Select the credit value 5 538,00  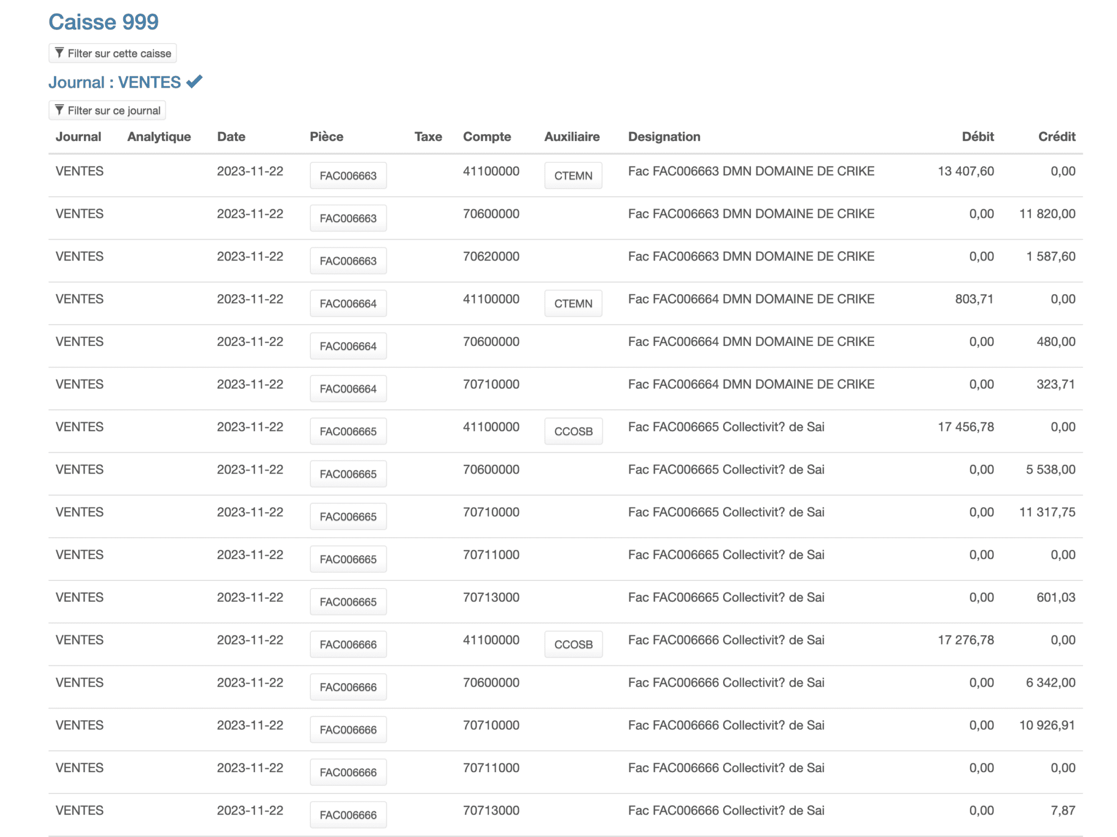point(1051,470)
